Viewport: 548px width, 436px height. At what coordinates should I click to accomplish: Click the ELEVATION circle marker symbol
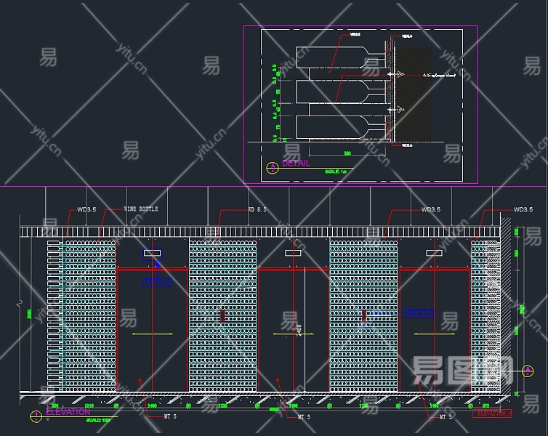[36, 416]
